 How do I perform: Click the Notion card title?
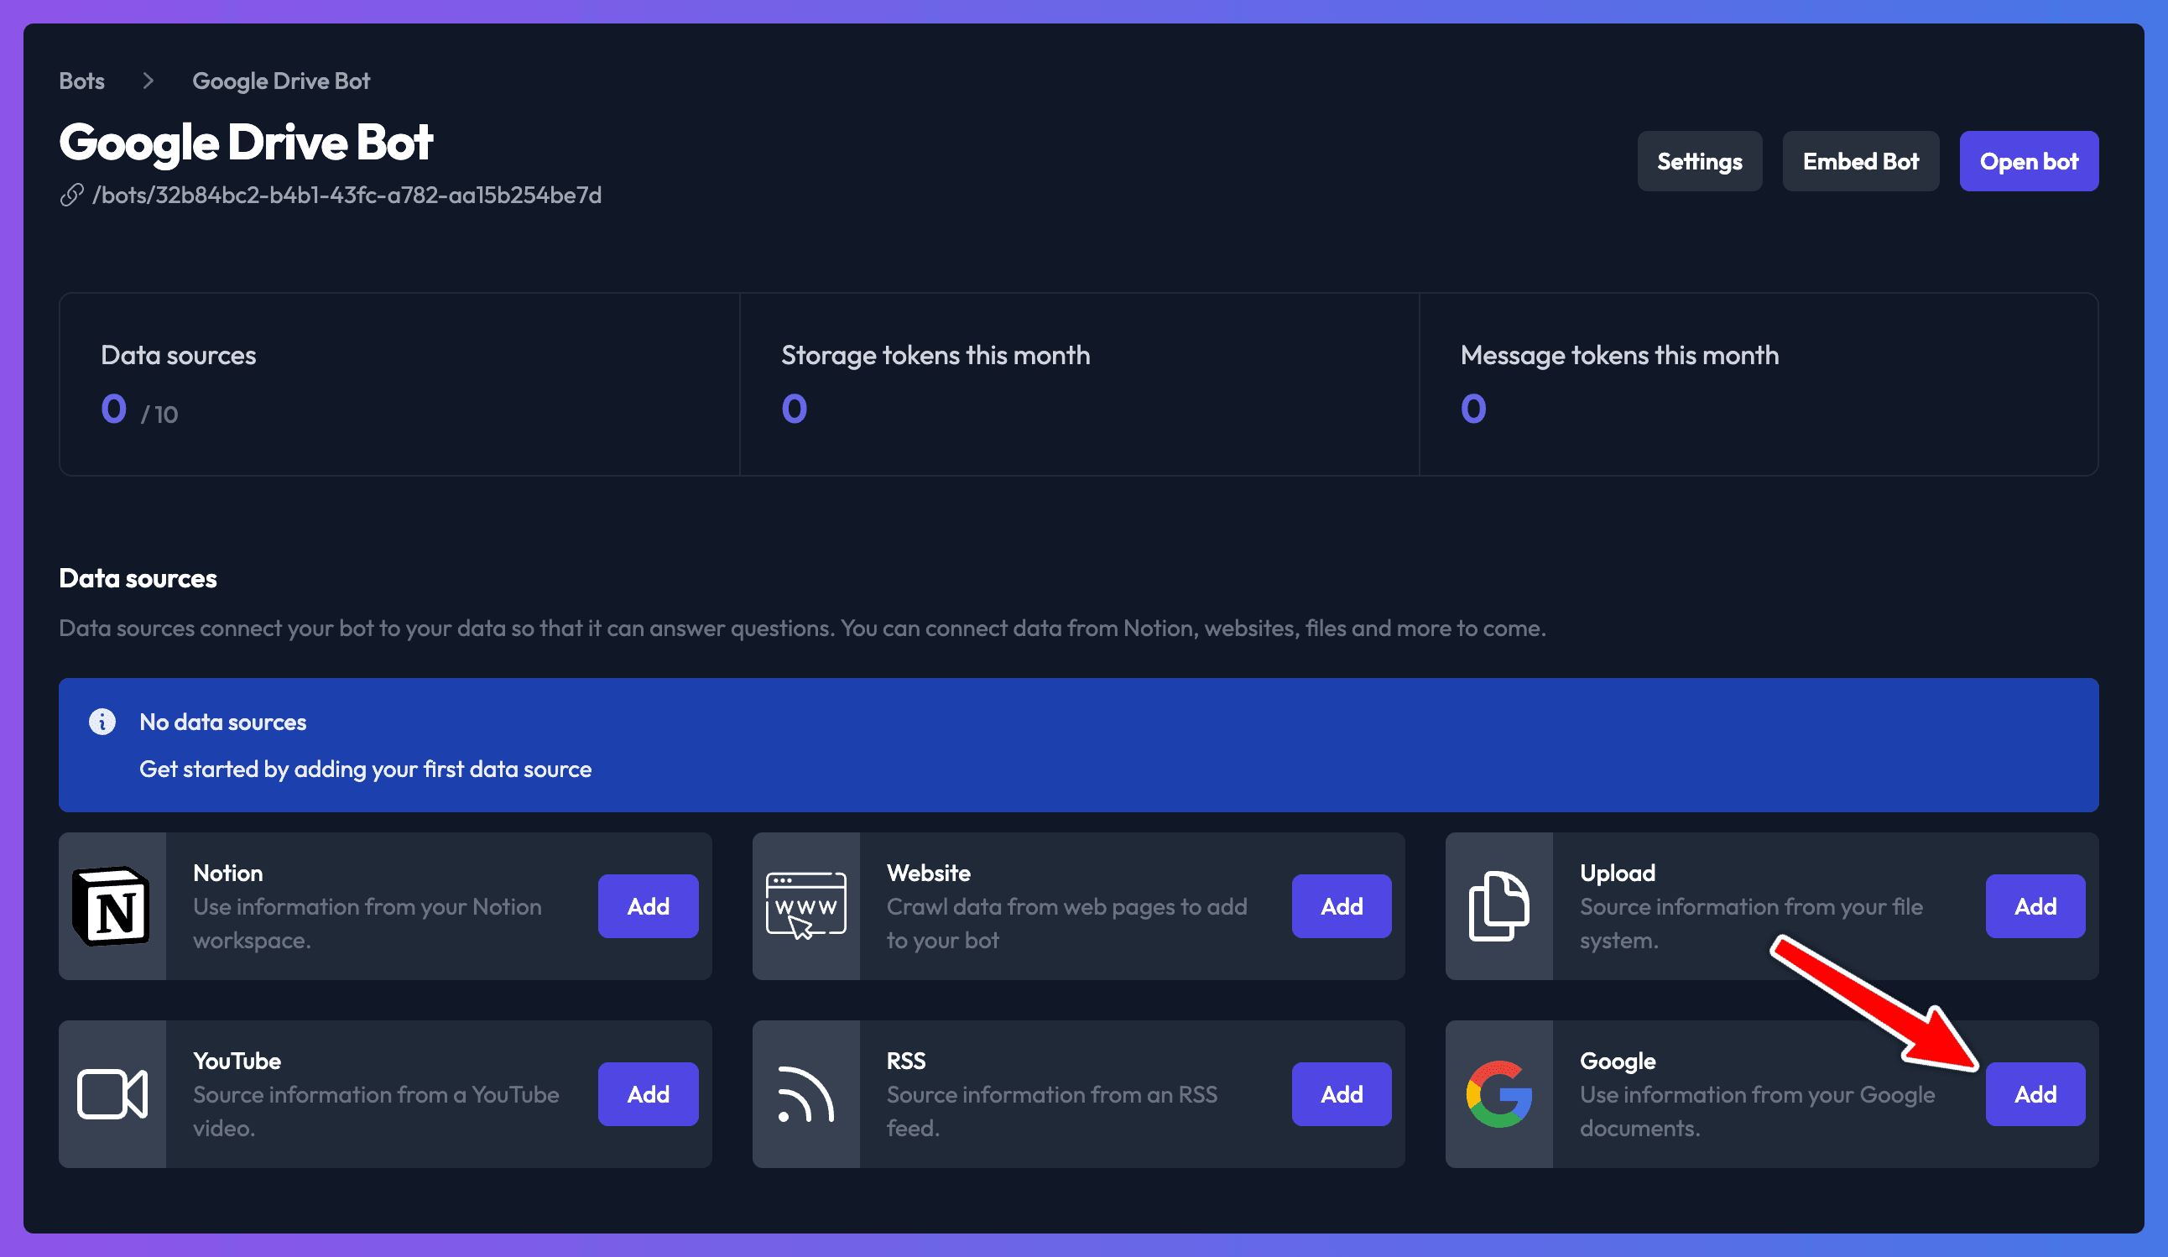(x=228, y=873)
